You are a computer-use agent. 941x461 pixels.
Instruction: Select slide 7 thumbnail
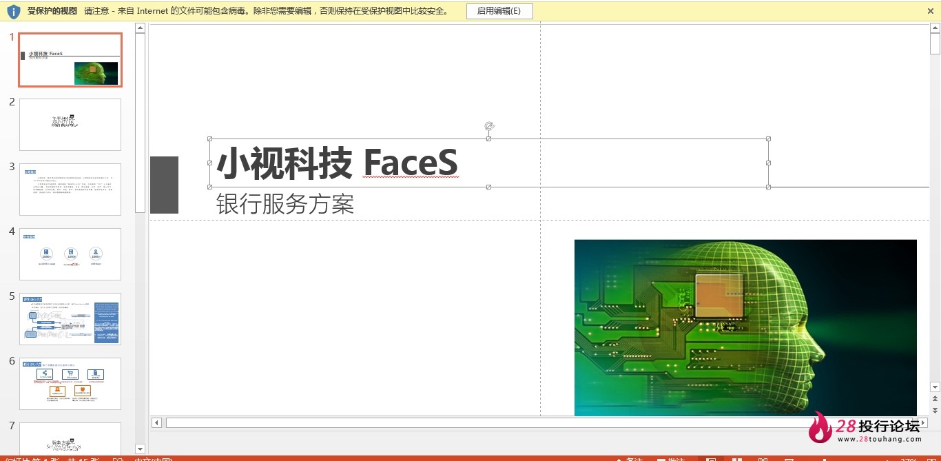70,438
